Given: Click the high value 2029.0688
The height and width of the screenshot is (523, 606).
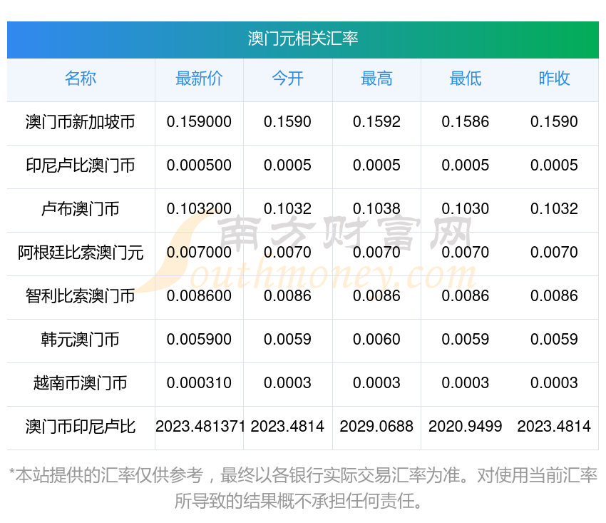Looking at the screenshot, I should 376,426.
